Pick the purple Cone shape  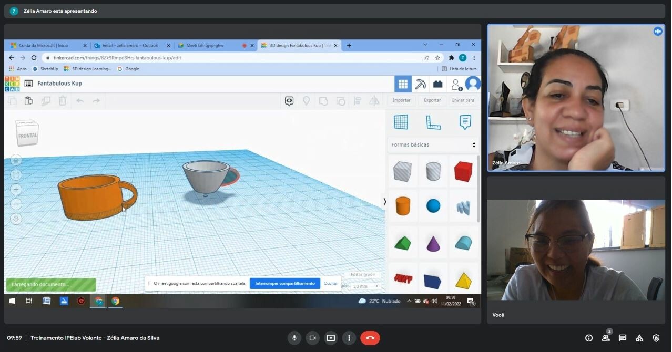tap(433, 243)
